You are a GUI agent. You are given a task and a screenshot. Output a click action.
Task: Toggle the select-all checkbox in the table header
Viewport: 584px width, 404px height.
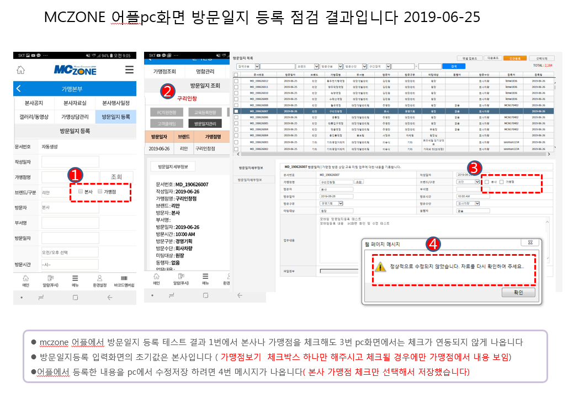click(236, 75)
